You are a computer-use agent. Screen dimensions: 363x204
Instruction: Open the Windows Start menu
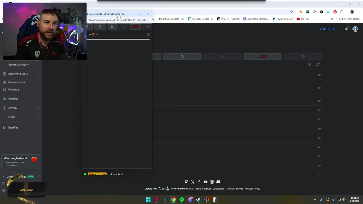148,199
